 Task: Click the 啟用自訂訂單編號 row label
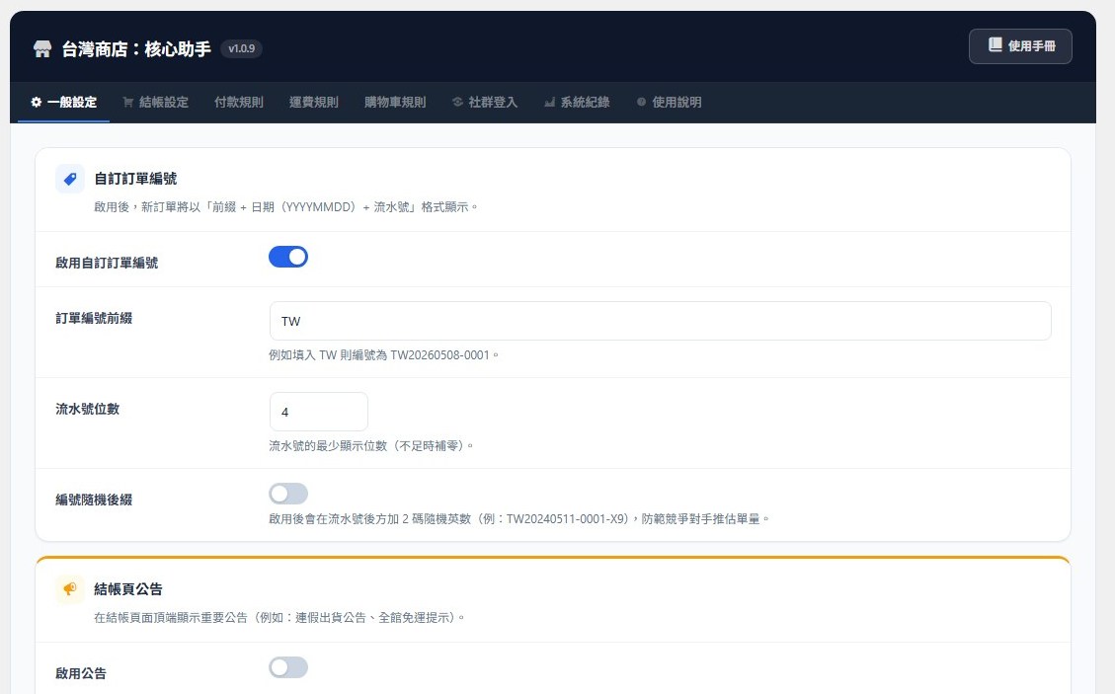(x=107, y=263)
